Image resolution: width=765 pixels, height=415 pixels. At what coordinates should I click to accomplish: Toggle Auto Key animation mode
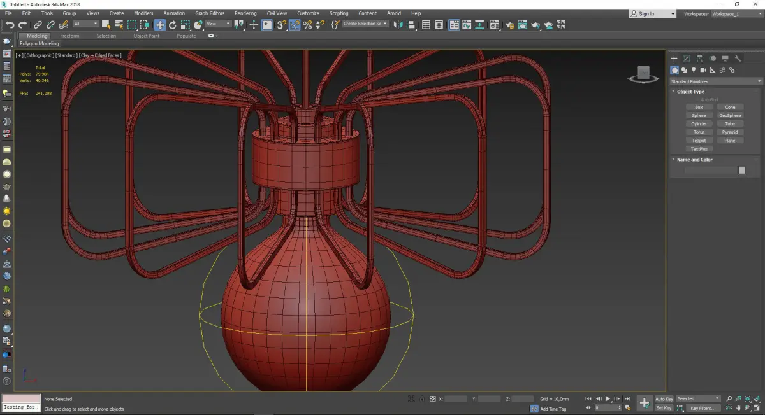(x=664, y=399)
